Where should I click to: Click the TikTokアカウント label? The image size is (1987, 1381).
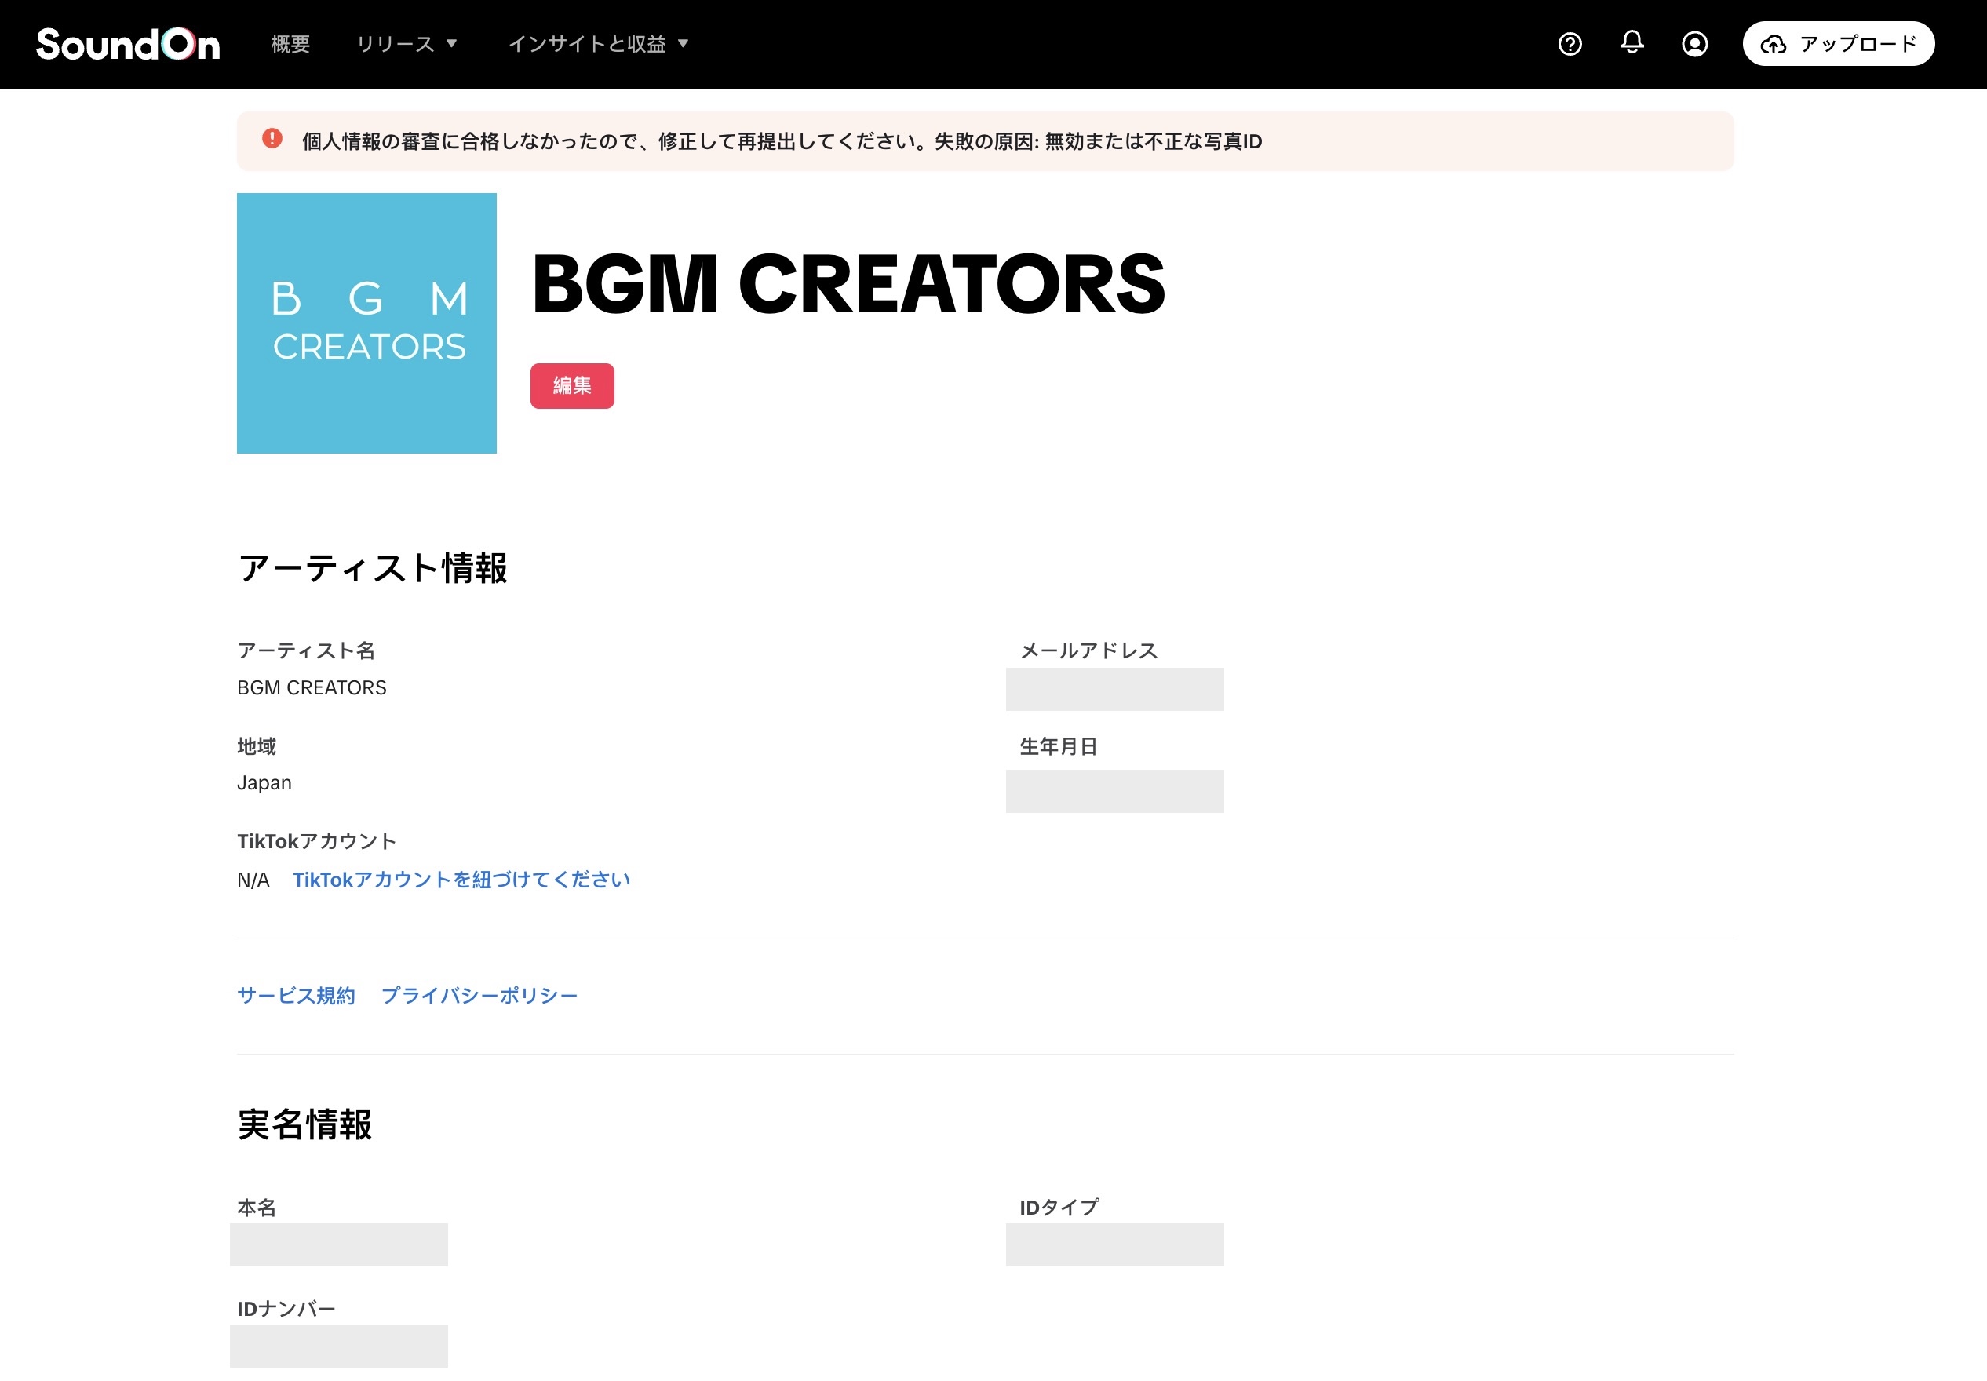(x=317, y=841)
